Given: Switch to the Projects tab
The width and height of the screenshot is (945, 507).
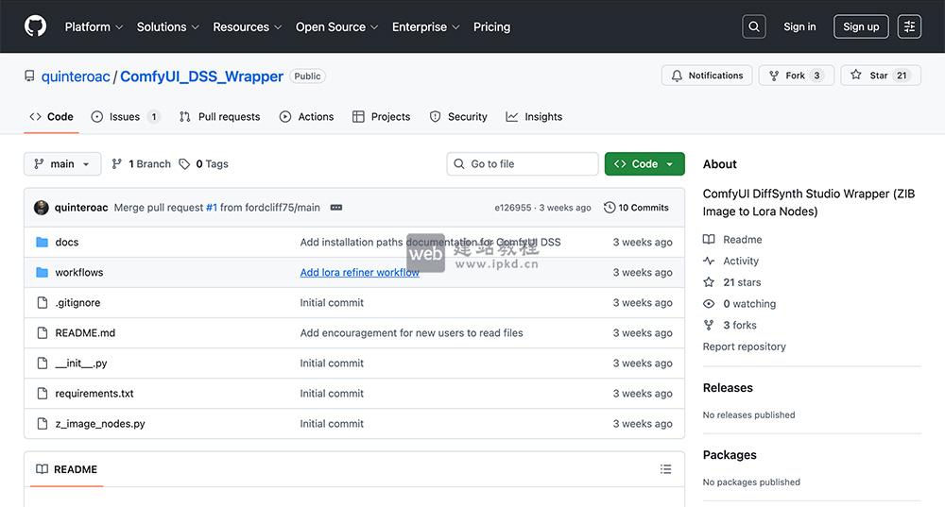Looking at the screenshot, I should [382, 117].
